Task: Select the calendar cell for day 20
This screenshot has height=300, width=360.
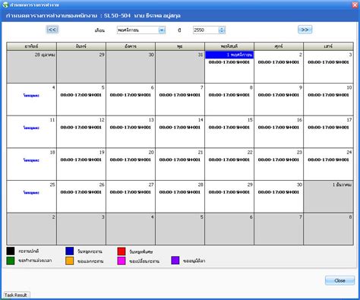Action: point(131,164)
